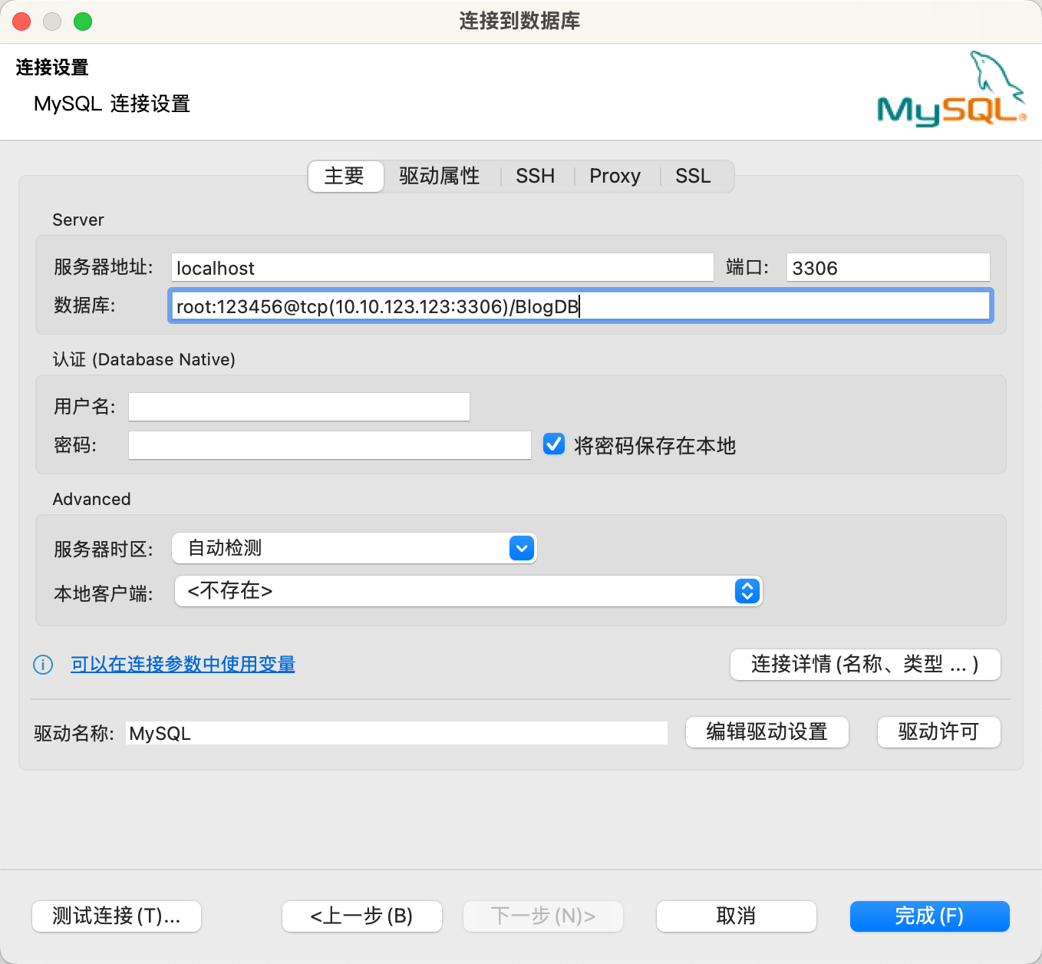Click the 编辑驱动设置 button

[767, 731]
